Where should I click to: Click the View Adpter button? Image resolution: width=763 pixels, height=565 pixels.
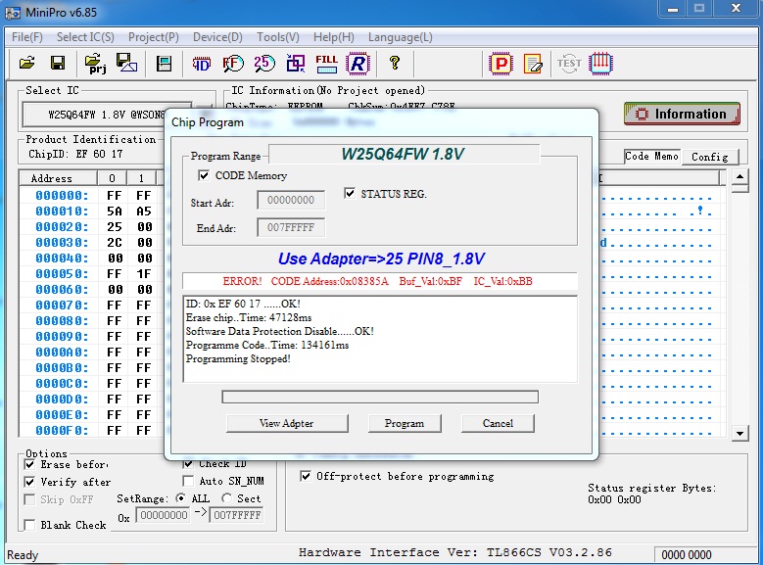tap(287, 423)
